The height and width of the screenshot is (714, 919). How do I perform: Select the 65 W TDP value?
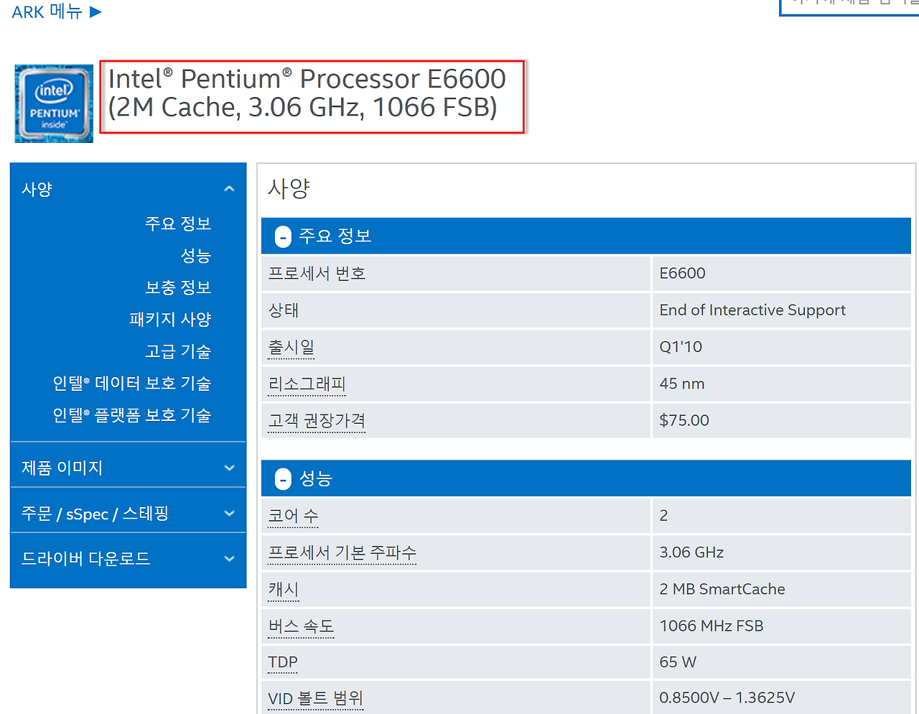pyautogui.click(x=678, y=662)
